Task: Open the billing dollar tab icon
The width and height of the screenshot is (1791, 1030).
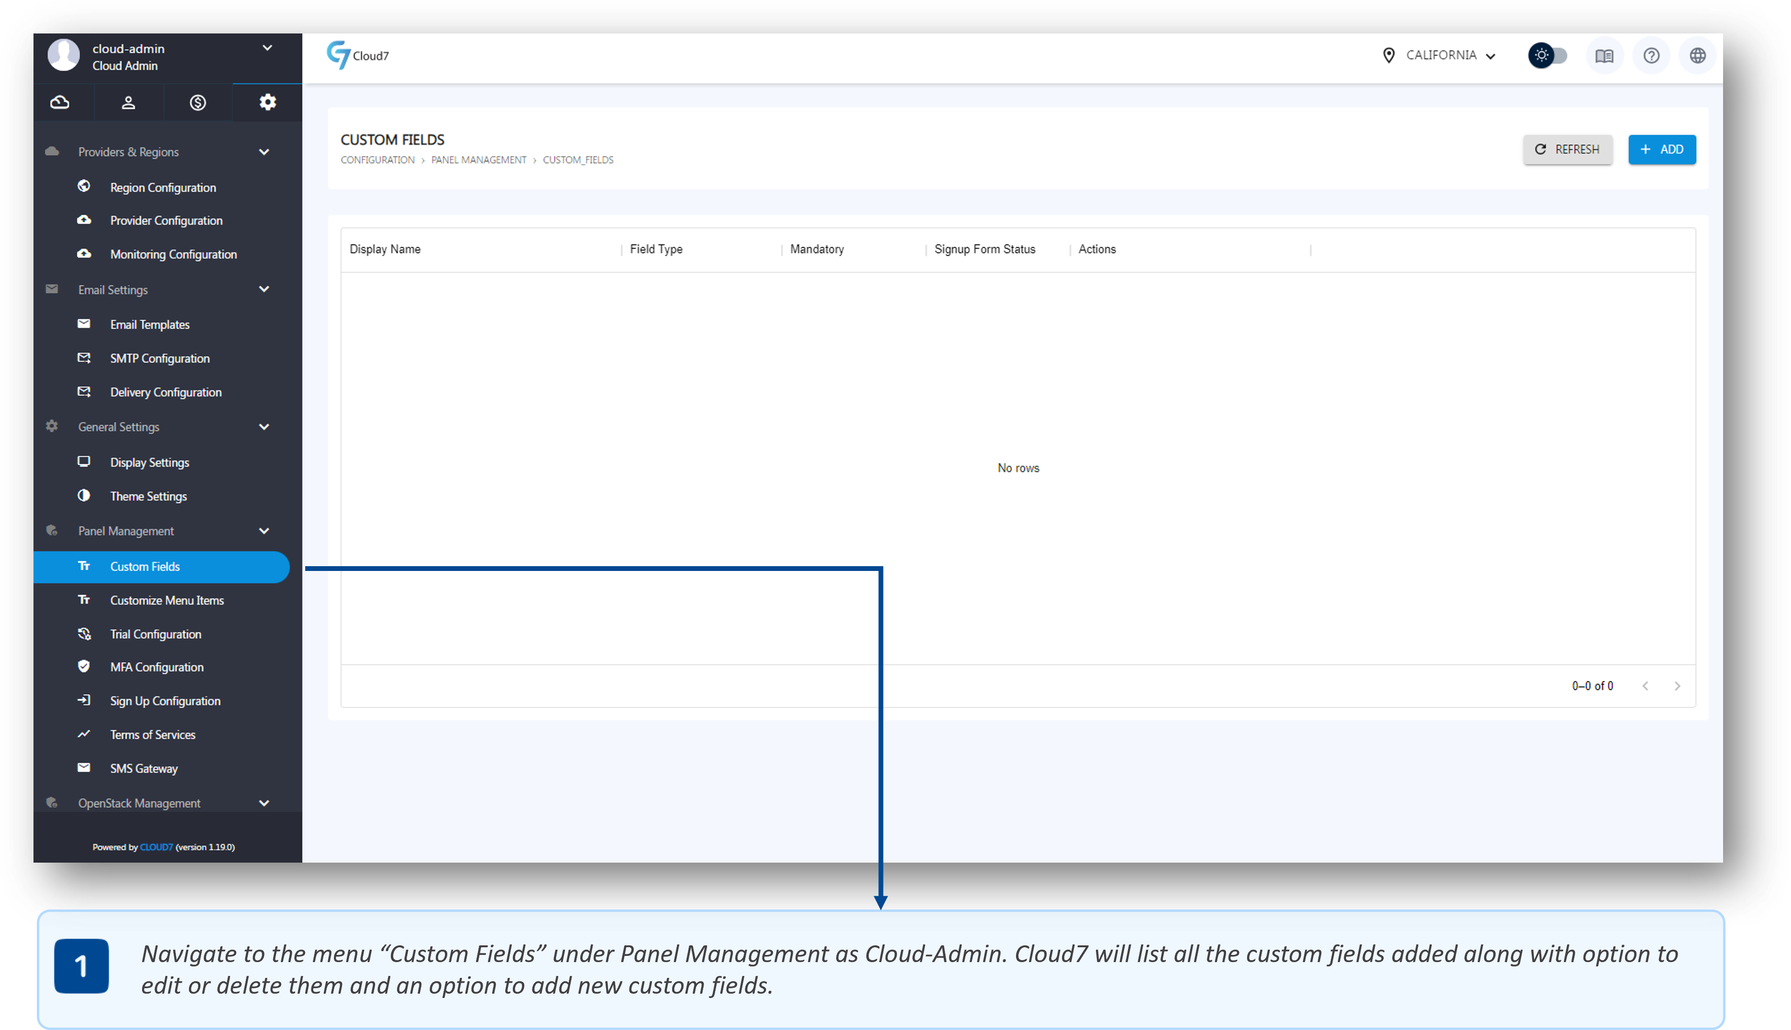Action: coord(198,103)
